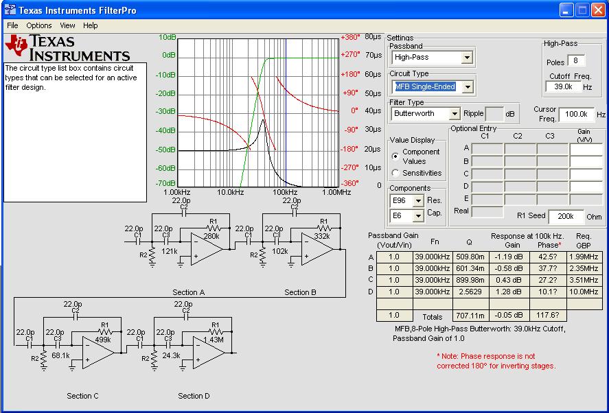Click the R1 value 499k in Section C

coord(103,340)
